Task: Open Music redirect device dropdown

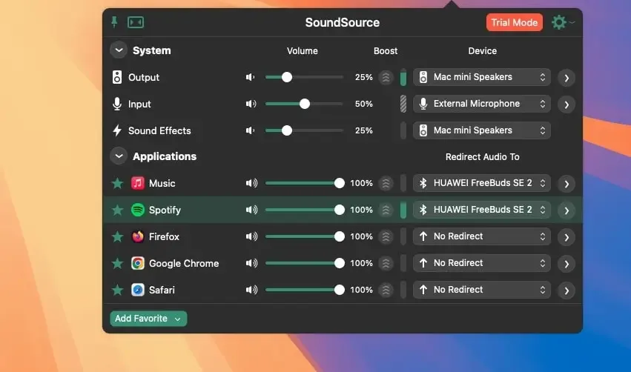Action: tap(482, 183)
